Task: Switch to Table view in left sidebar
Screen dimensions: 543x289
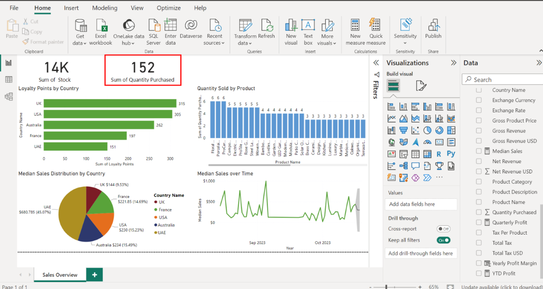Action: point(8,79)
